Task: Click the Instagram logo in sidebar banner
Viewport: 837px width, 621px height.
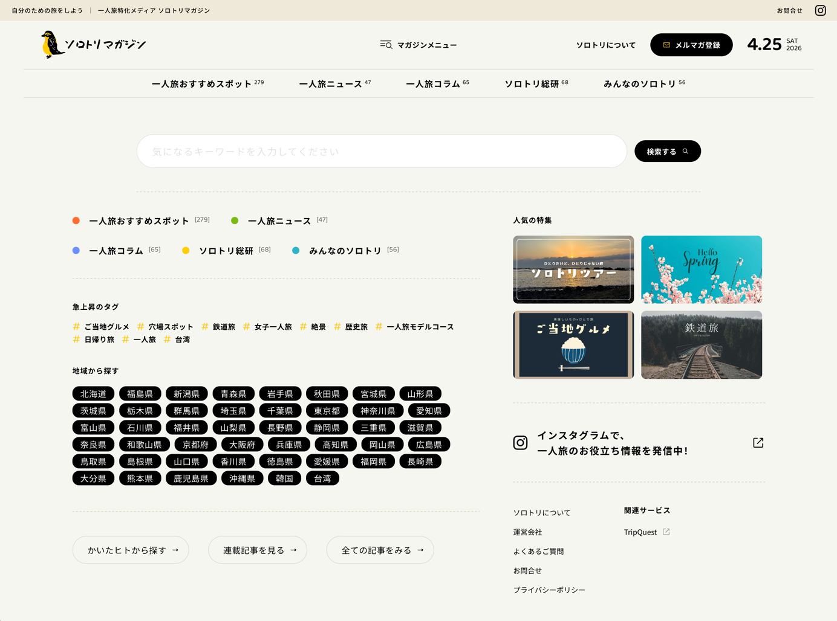Action: 520,443
